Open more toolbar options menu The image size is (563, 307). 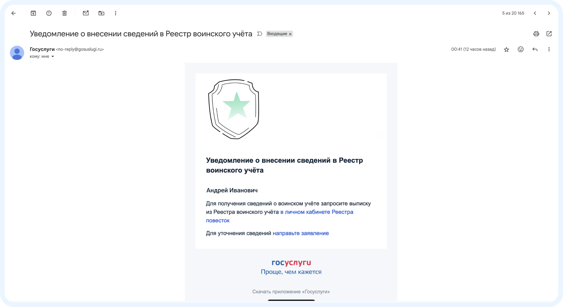pos(115,13)
